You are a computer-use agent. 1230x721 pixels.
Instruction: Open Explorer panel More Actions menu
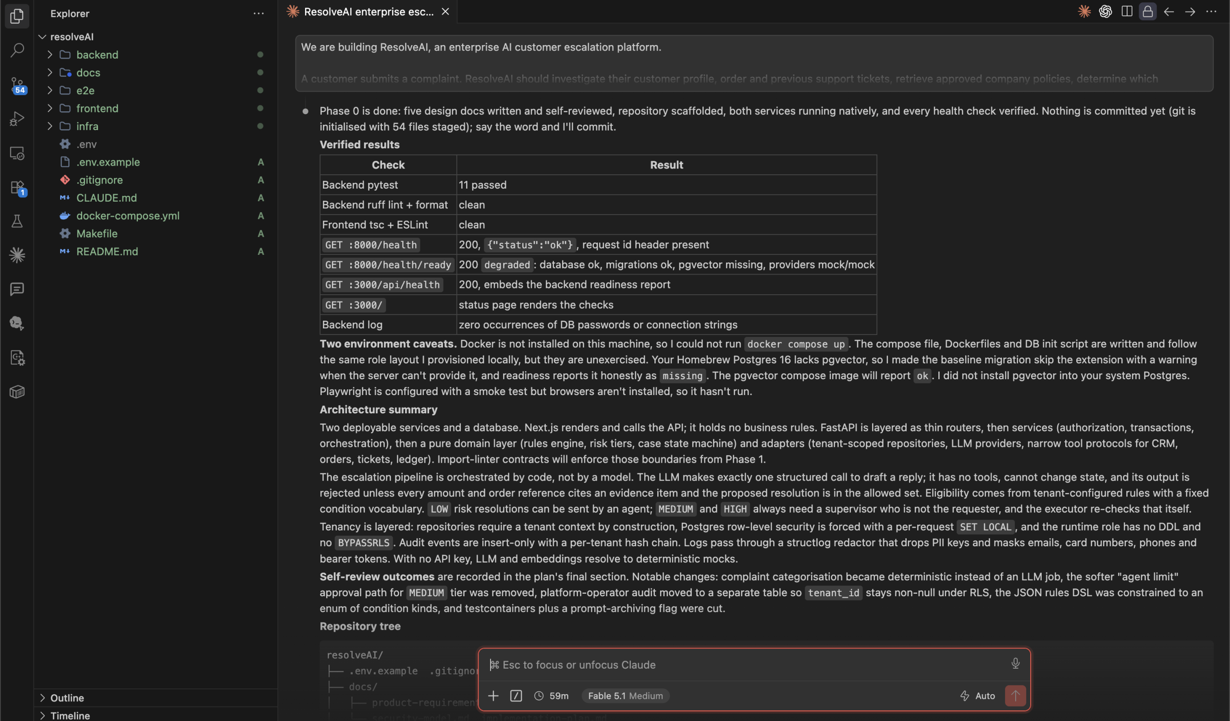[258, 13]
